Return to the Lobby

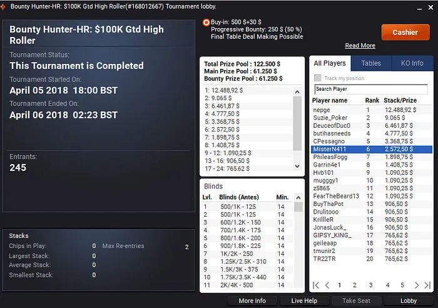coord(409,300)
